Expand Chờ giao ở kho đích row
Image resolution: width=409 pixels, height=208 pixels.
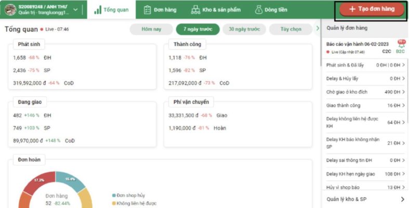pos(365,92)
